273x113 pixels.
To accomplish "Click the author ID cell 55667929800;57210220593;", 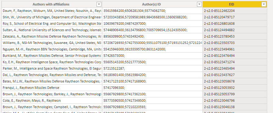I will click(x=152, y=107).
